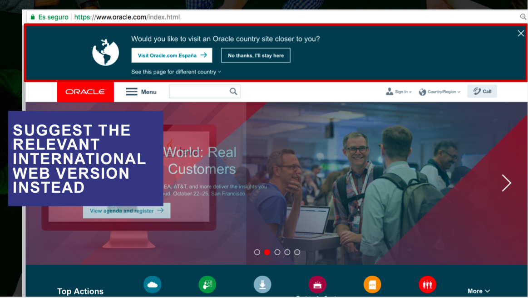Select the first carousel dot
This screenshot has width=528, height=298.
(x=257, y=252)
